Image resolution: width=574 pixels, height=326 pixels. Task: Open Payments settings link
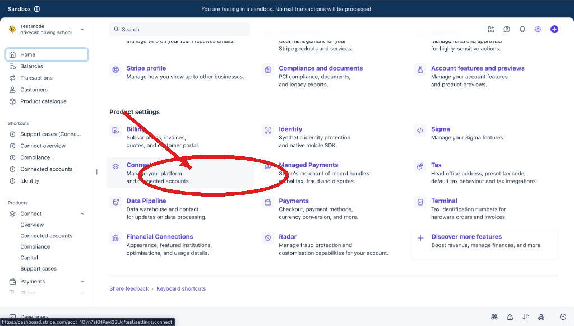294,201
